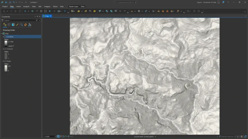
Task: Click the Curvature color ramp swatch
Action: coord(6,44)
